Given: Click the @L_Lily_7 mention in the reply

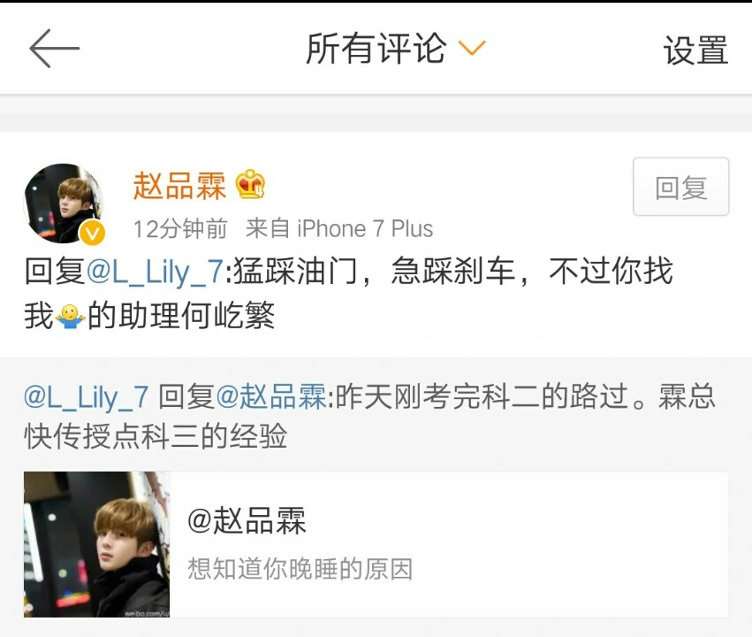Looking at the screenshot, I should (156, 272).
